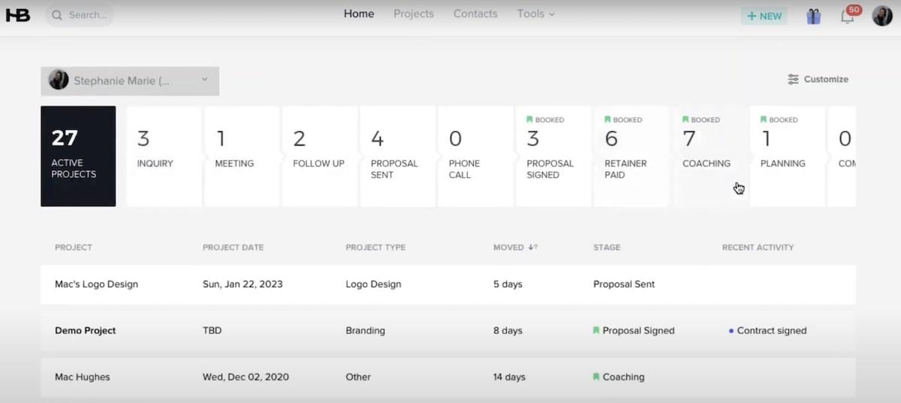901x403 pixels.
Task: Click the HB HoneyBook logo
Action: click(18, 15)
